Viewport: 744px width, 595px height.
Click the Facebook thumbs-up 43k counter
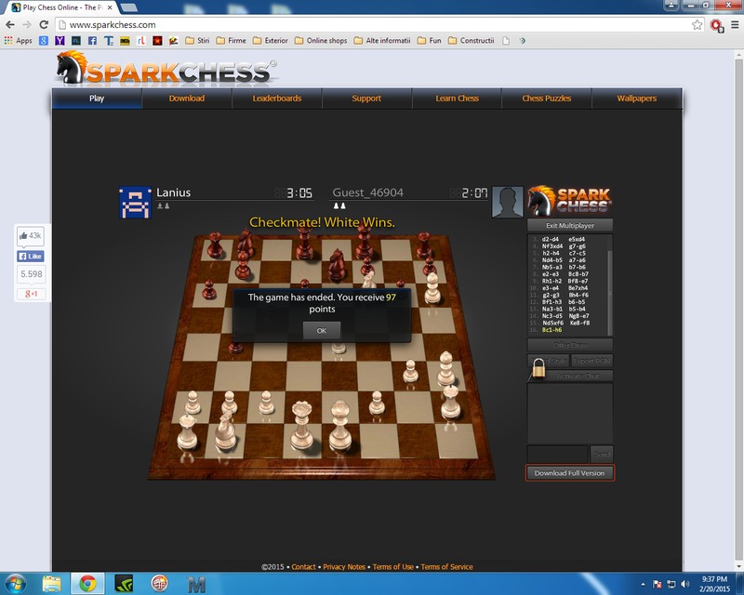coord(31,236)
